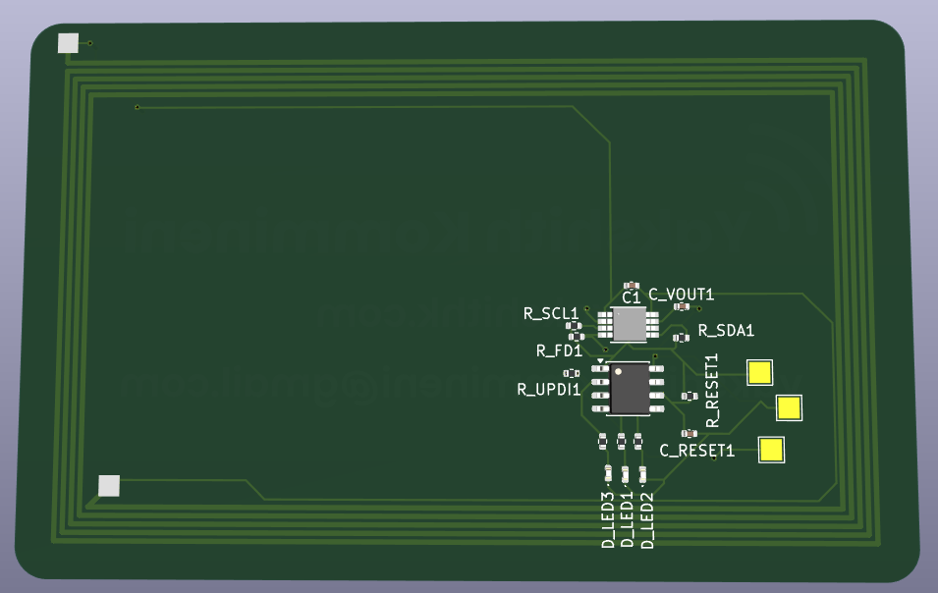Select the capacitor component above the C1 label
The height and width of the screenshot is (593, 938).
click(x=632, y=286)
